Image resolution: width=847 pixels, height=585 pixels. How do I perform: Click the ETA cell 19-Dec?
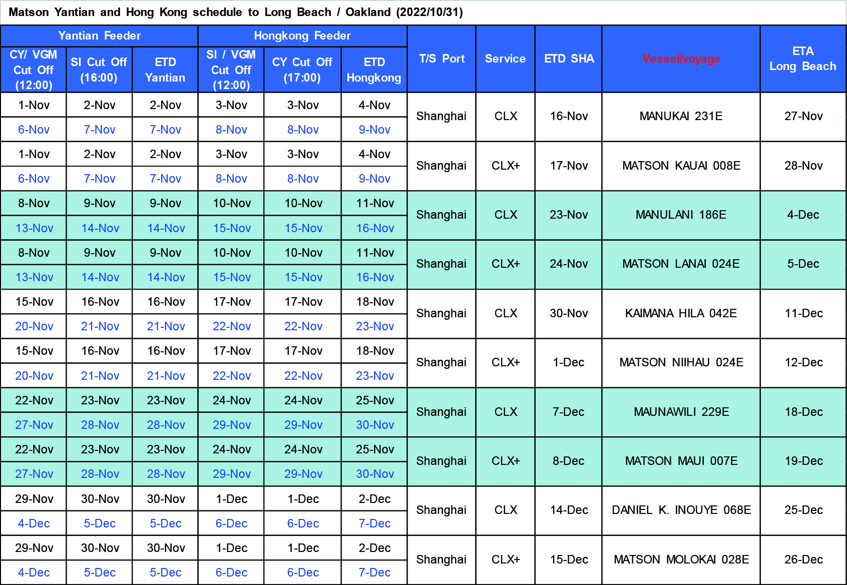(803, 461)
